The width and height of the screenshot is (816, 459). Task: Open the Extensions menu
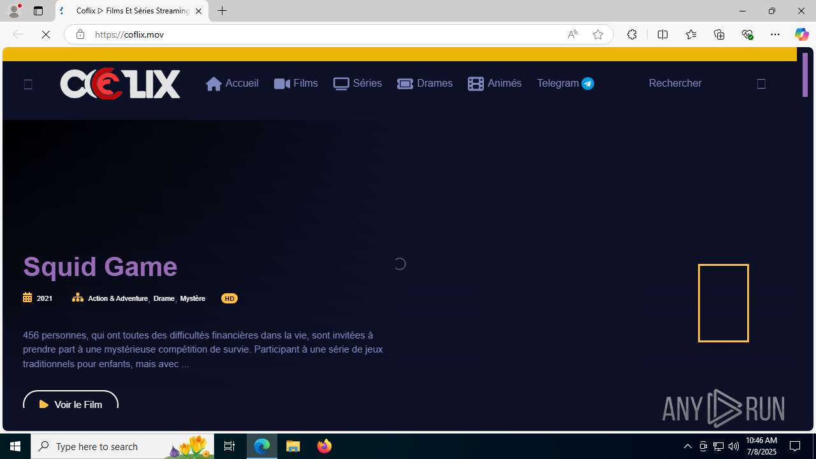pyautogui.click(x=632, y=34)
